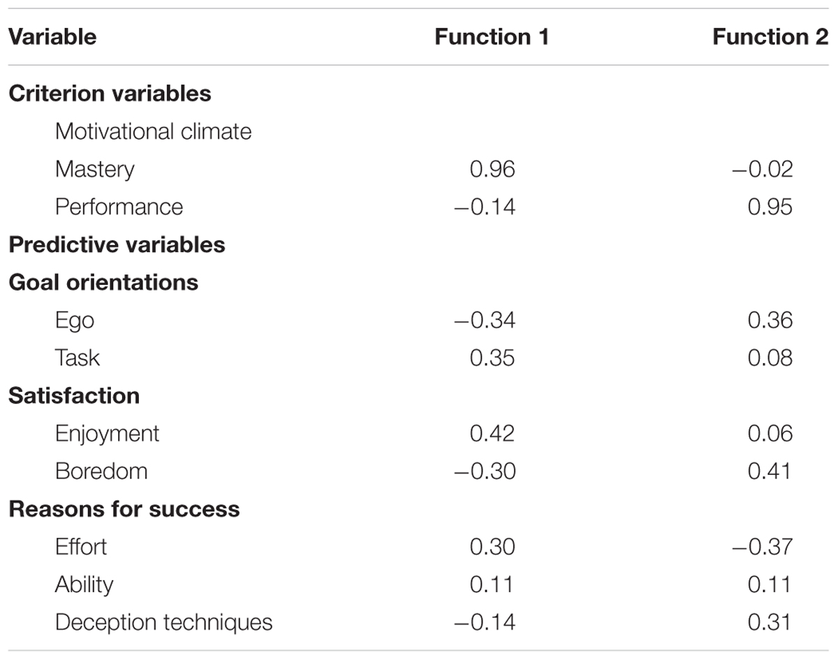Select the Criterion variables heading
Image resolution: width=838 pixels, height=660 pixels.
[110, 94]
